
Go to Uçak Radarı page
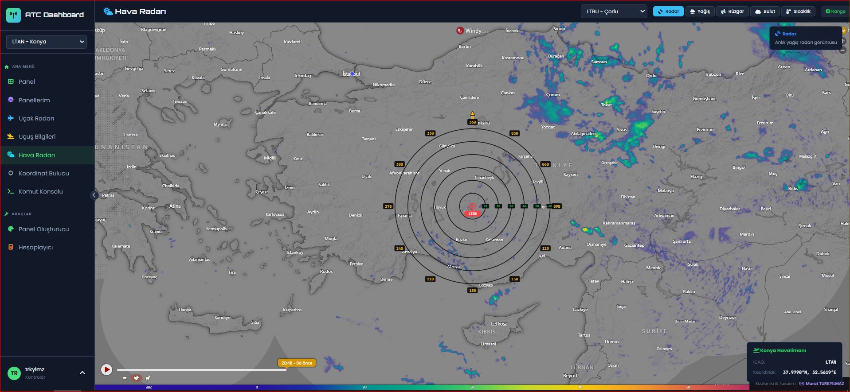coord(47,118)
